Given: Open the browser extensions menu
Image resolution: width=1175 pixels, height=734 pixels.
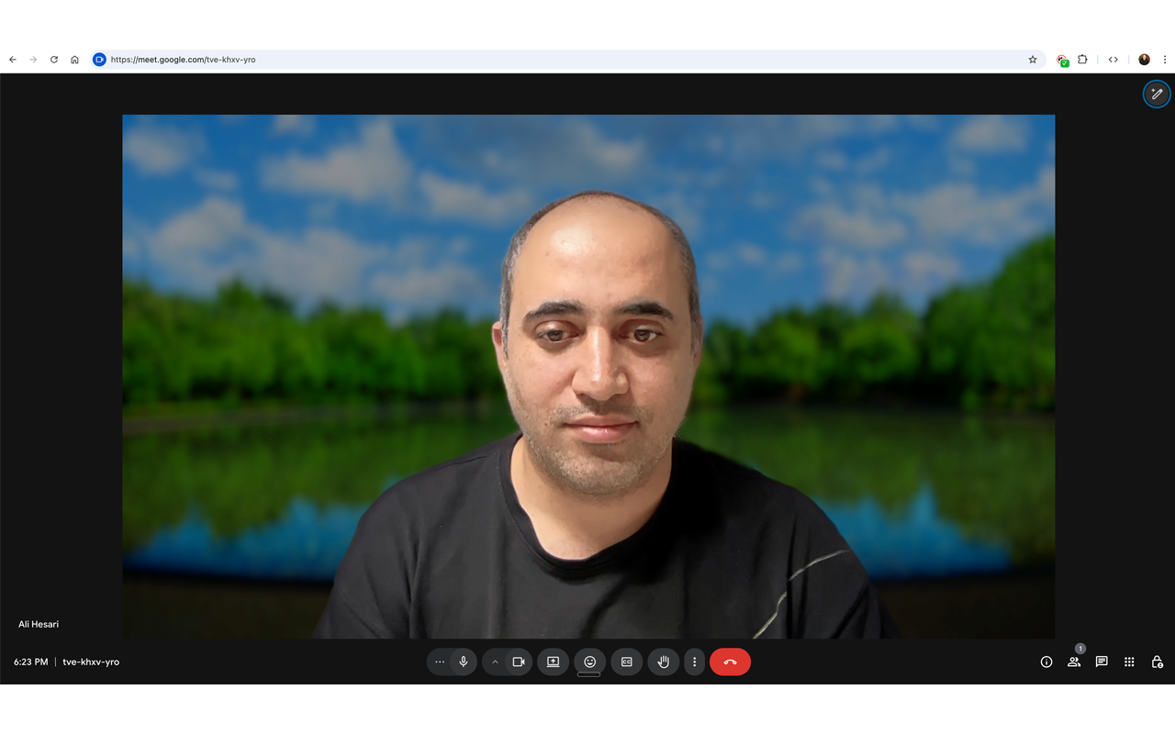Looking at the screenshot, I should click(x=1082, y=59).
